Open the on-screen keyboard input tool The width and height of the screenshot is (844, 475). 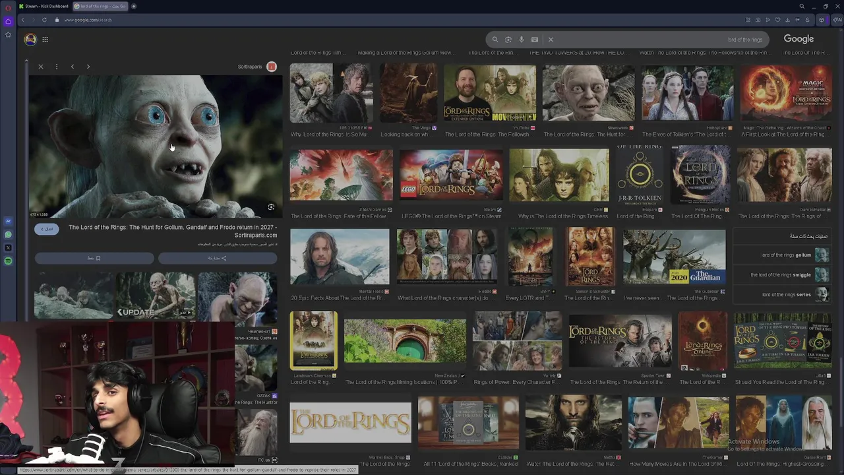pos(535,40)
